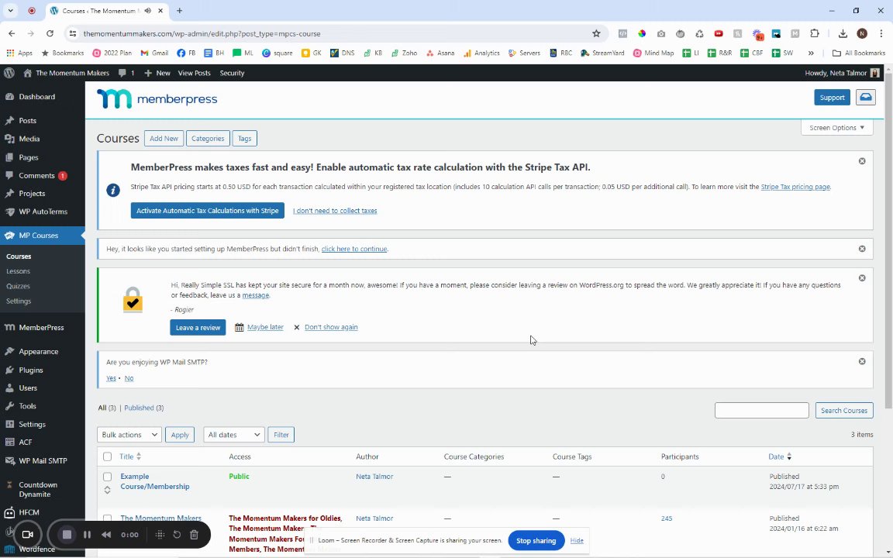Viewport: 893px width, 558px height.
Task: Click the MemberPress logo
Action: tap(157, 99)
